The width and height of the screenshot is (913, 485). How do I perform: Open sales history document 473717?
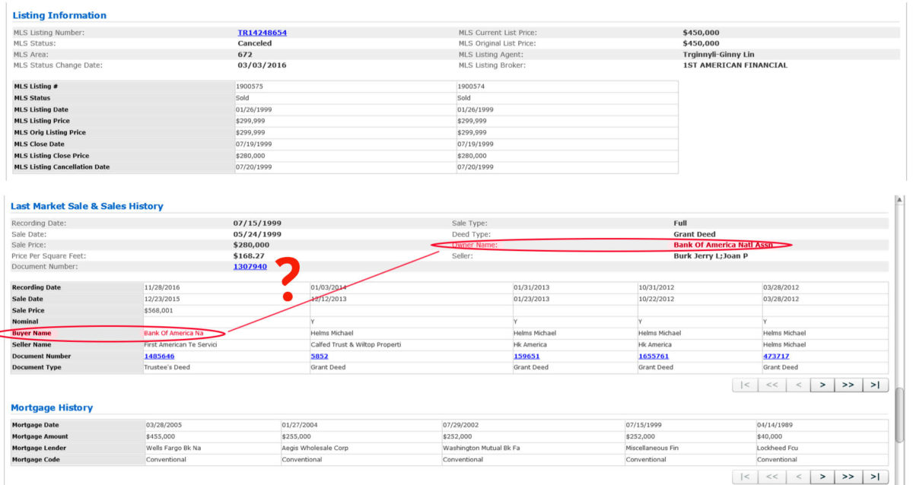tap(776, 356)
